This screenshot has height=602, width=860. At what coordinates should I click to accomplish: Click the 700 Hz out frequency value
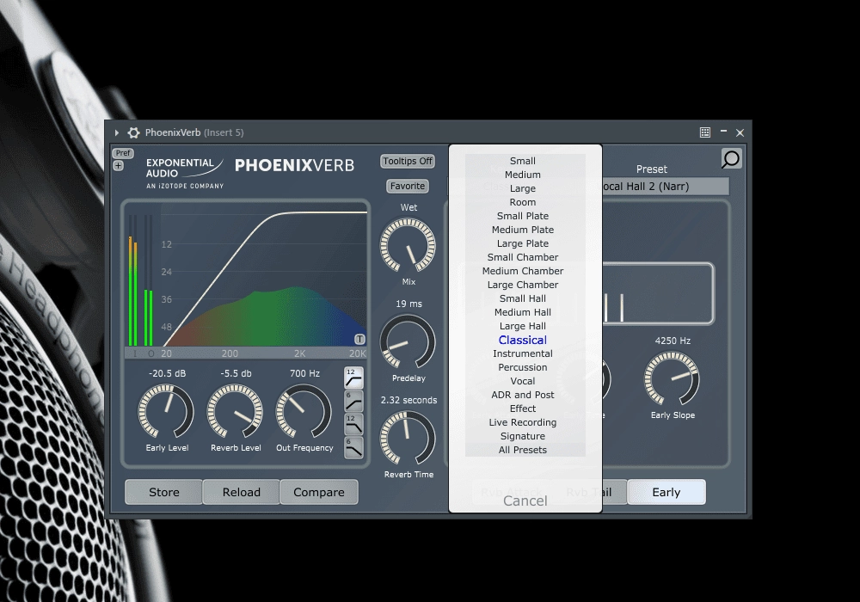point(304,373)
